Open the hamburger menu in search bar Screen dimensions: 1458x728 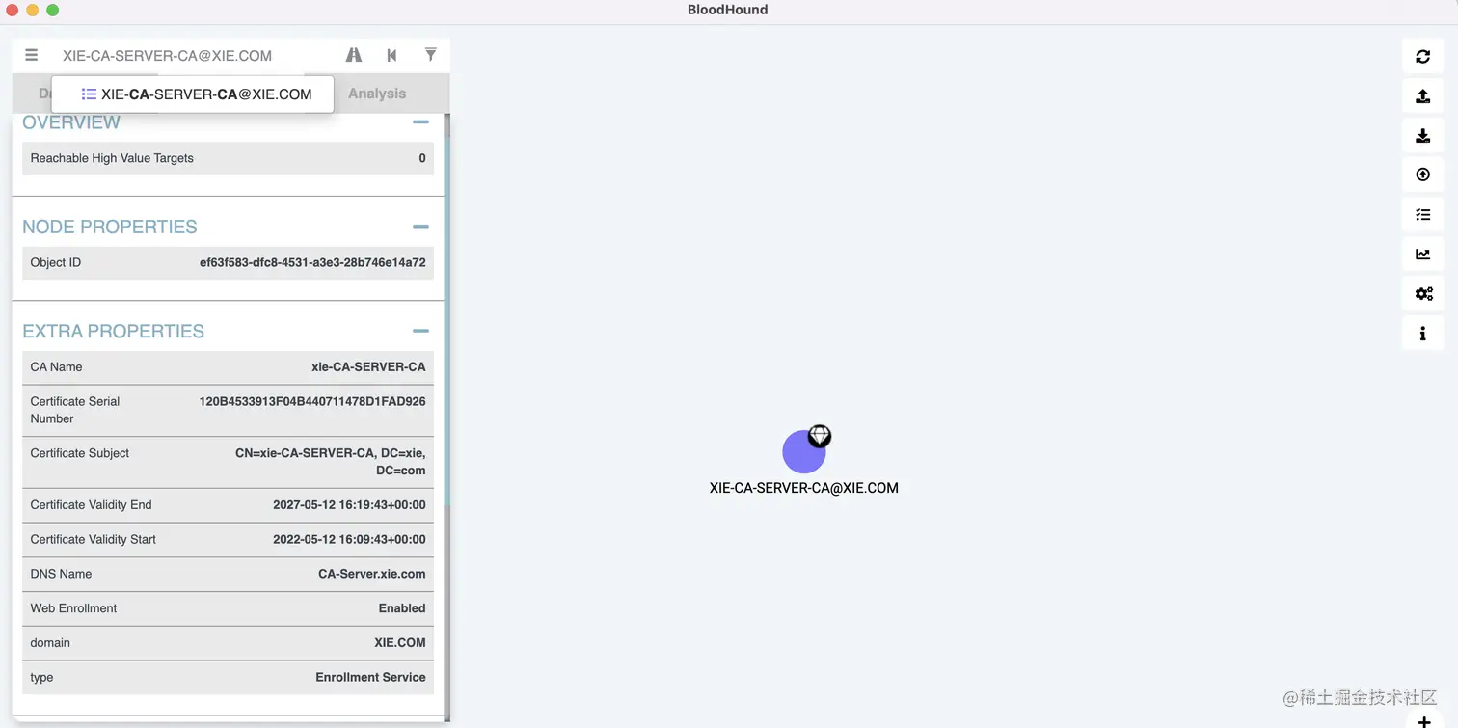tap(32, 55)
